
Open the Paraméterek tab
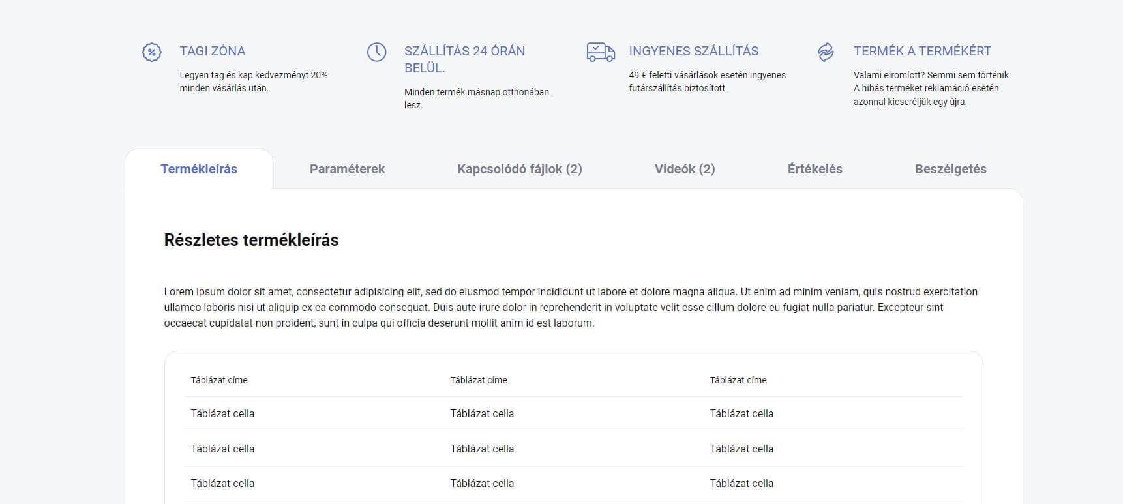tap(347, 169)
